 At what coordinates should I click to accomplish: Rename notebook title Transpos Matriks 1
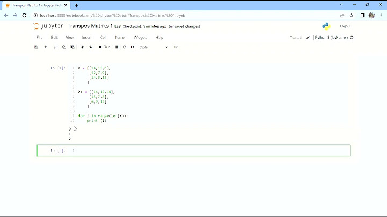90,26
